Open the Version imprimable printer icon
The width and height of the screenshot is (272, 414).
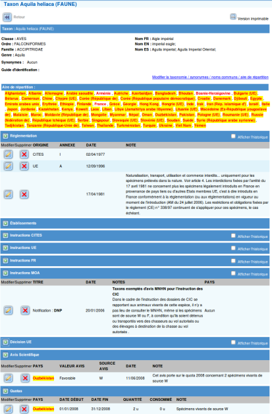point(233,17)
